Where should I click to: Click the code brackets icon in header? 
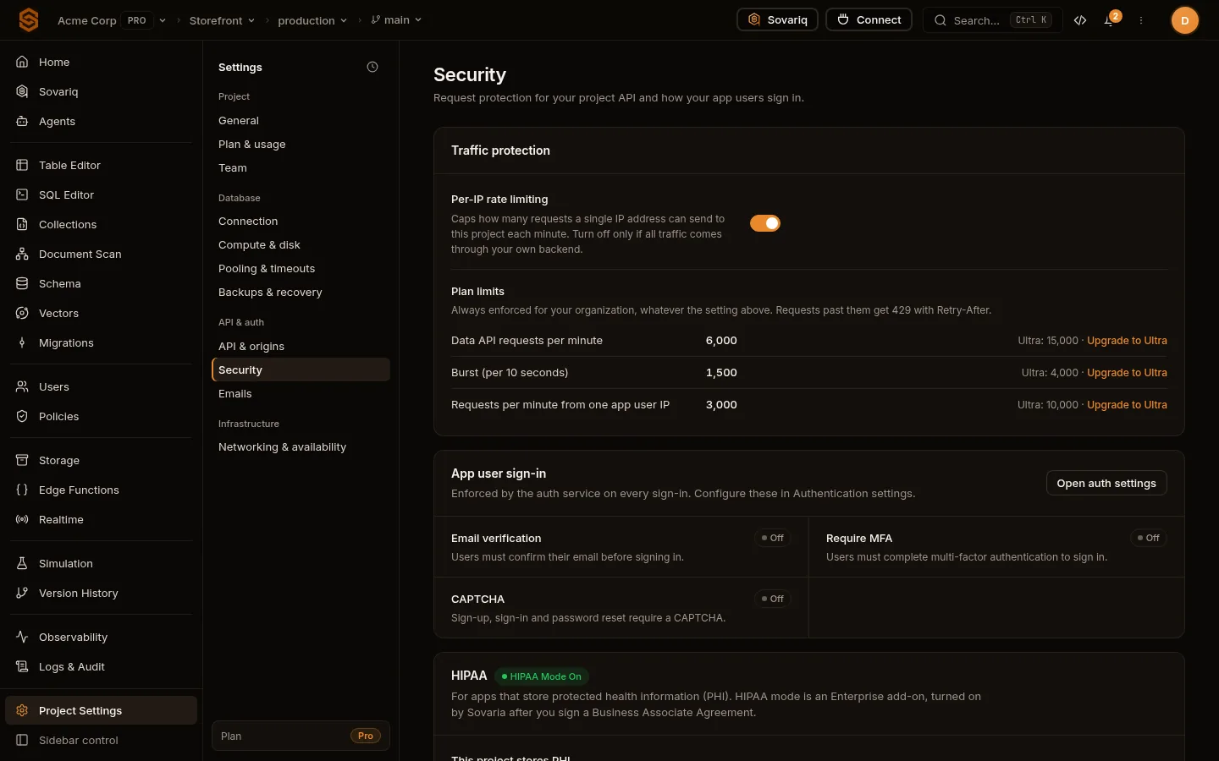[1080, 20]
